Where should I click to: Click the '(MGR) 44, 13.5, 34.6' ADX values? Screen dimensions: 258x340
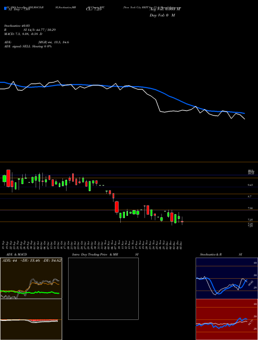click(x=53, y=42)
